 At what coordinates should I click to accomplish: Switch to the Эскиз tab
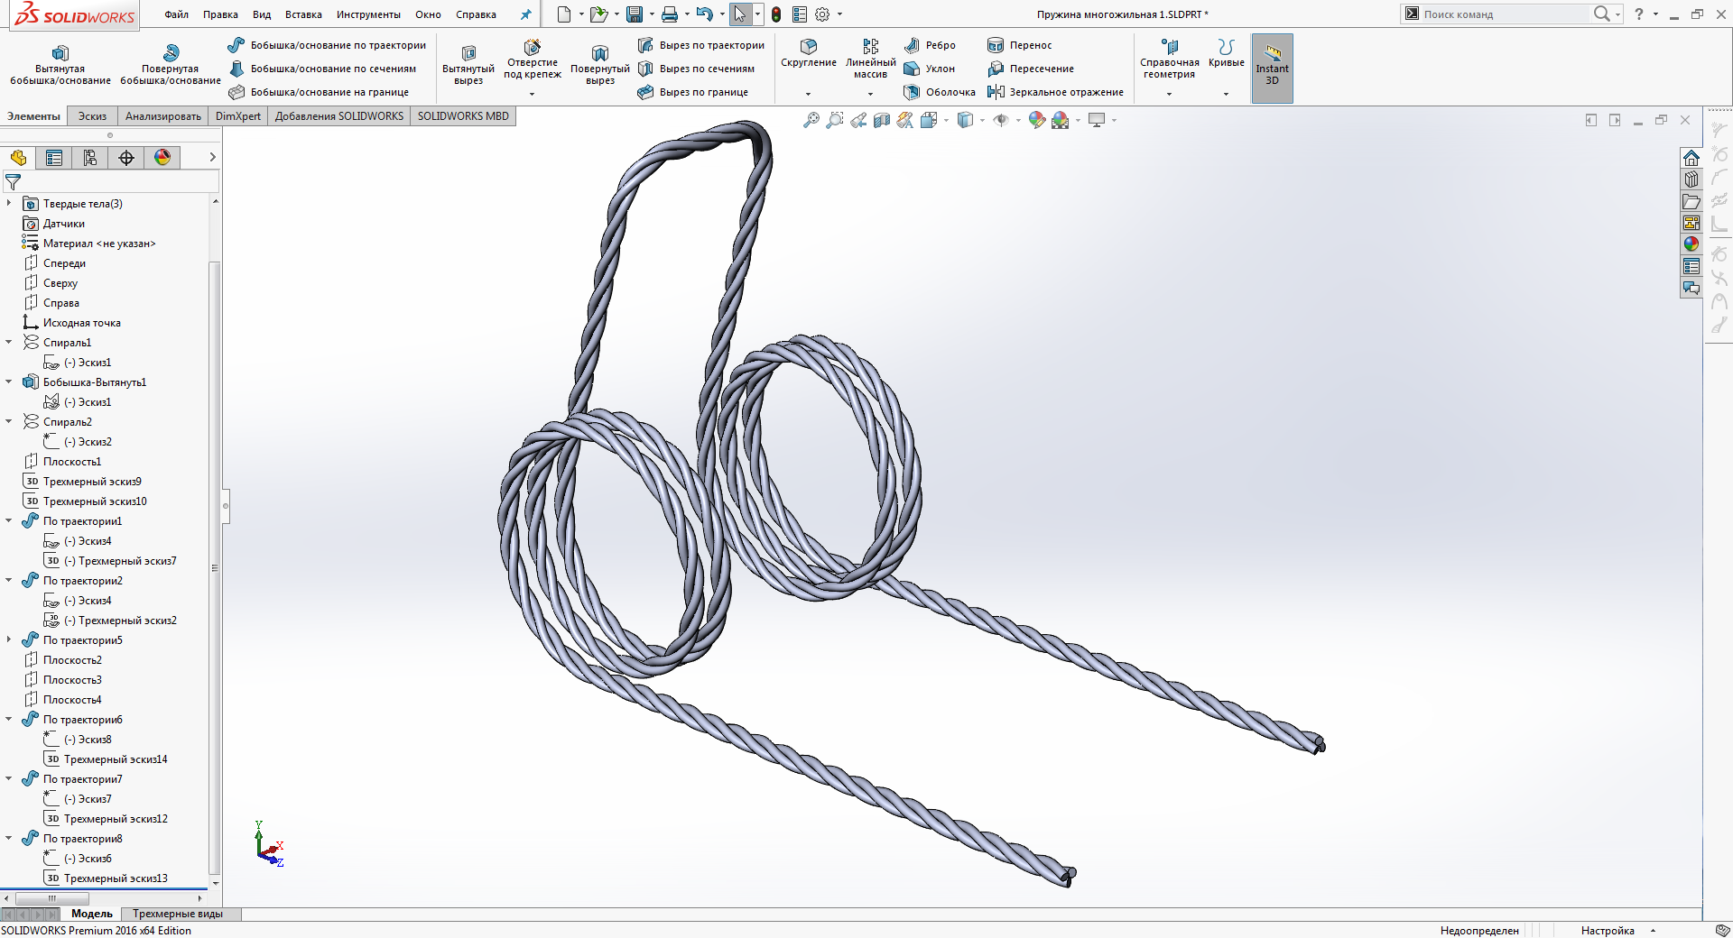tap(92, 116)
